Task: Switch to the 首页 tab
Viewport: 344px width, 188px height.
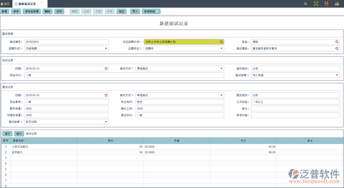Action: (x=5, y=3)
